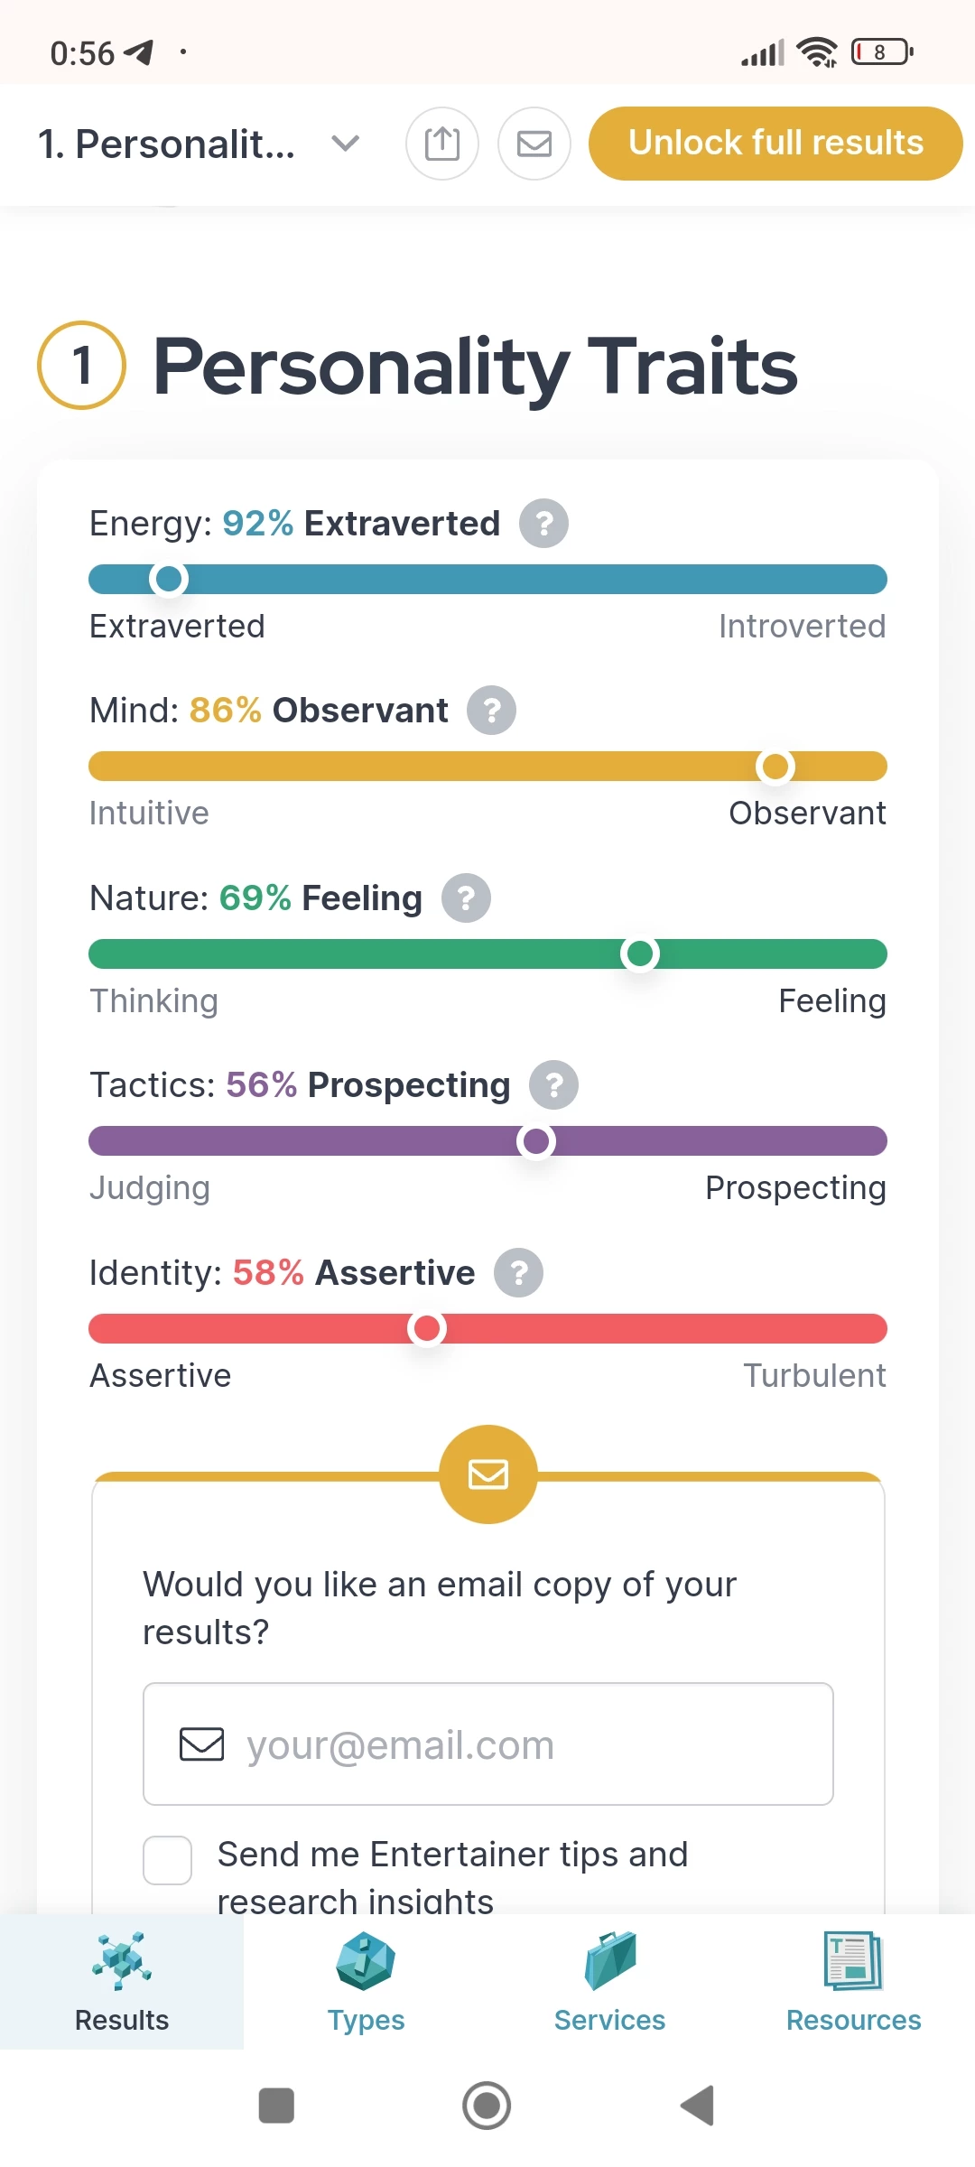Go to the Resources tab
975x2167 pixels.
coord(853,1982)
